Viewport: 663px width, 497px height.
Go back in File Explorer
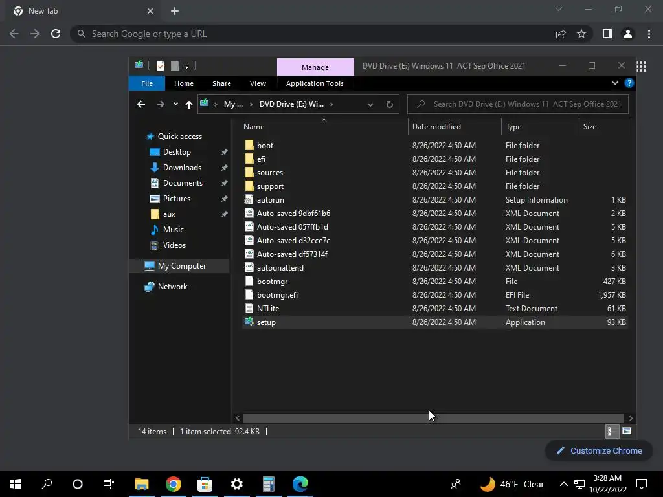click(141, 104)
